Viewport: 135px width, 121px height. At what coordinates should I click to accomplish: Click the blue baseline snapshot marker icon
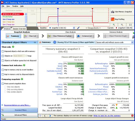50,28
